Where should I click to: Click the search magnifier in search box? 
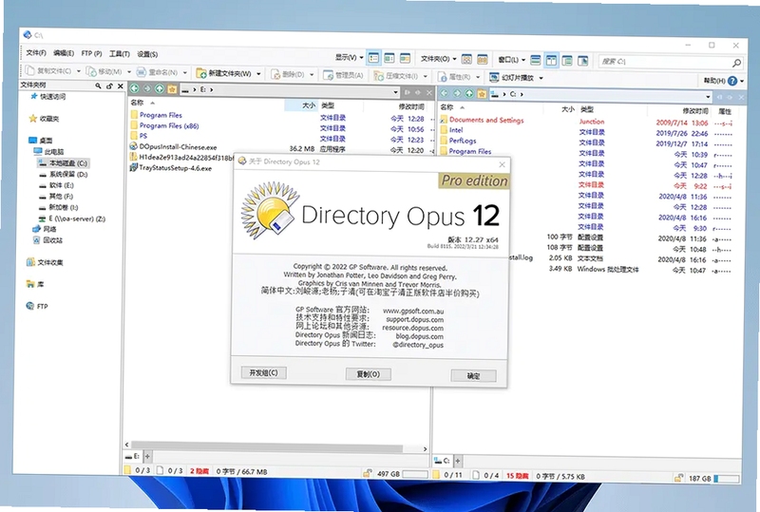737,63
